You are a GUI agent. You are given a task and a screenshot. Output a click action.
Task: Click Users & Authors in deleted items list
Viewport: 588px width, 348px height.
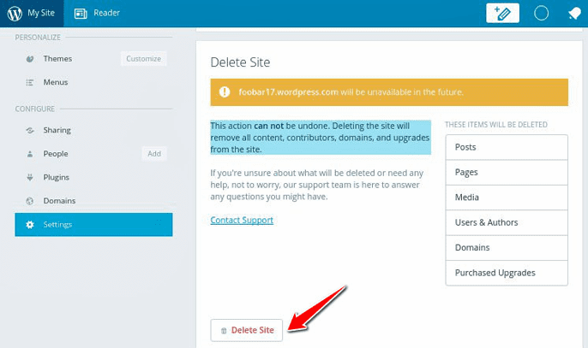click(x=507, y=222)
